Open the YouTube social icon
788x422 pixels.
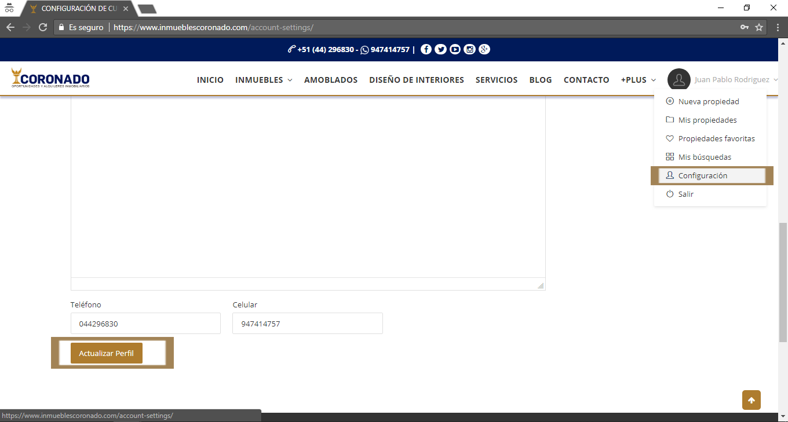(455, 50)
